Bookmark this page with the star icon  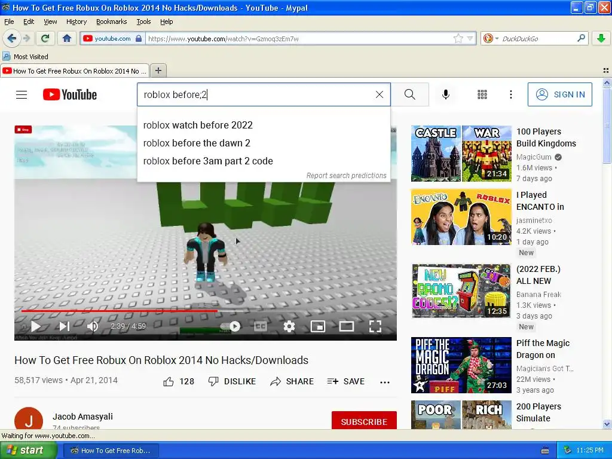[458, 38]
